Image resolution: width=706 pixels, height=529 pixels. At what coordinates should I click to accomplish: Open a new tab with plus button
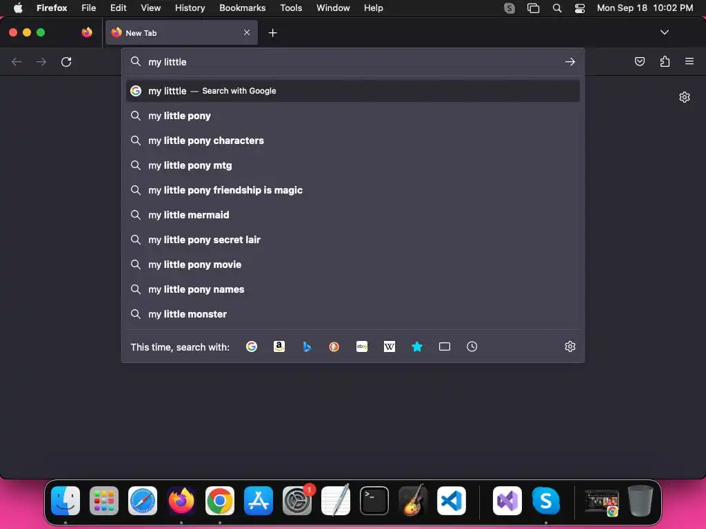pos(272,33)
